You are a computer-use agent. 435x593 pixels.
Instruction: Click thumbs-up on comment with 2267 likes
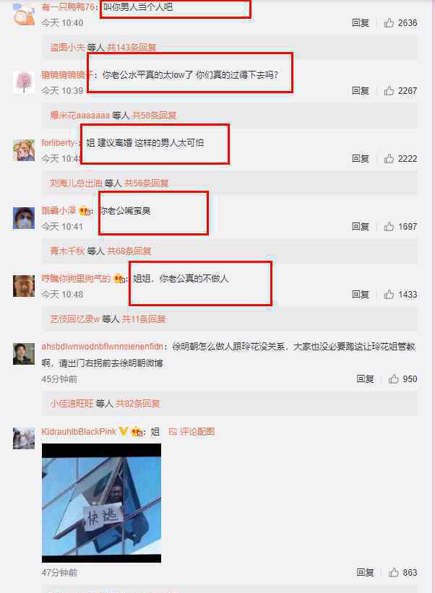tap(389, 91)
